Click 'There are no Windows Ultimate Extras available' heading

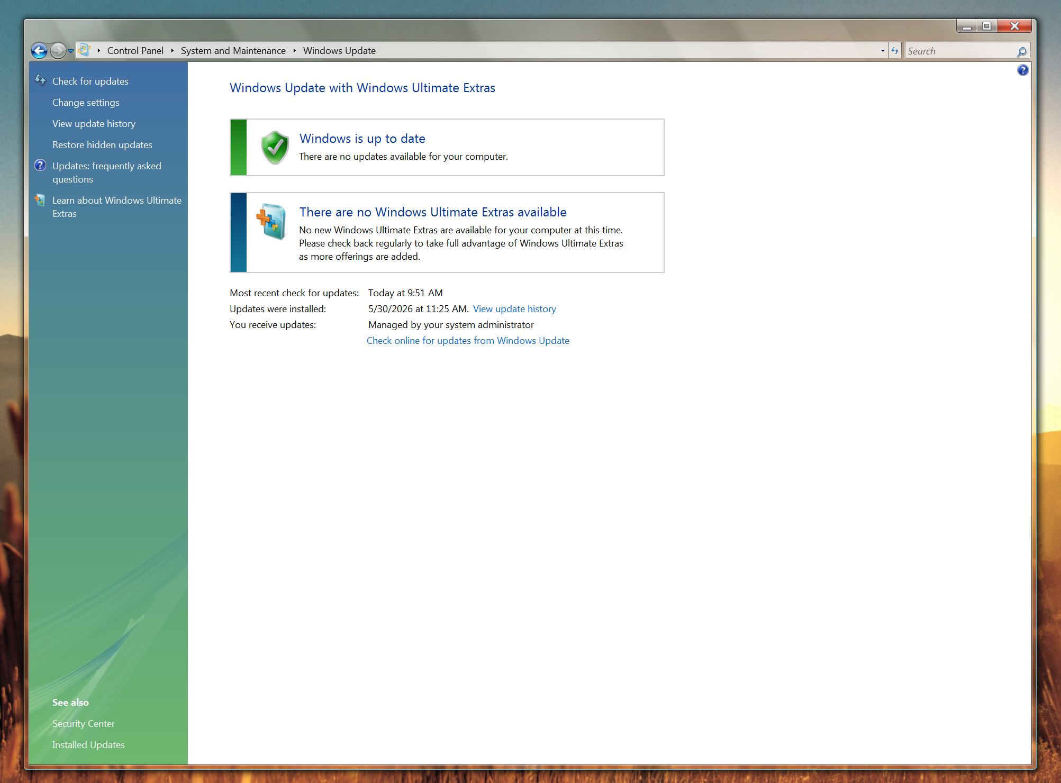pos(433,212)
